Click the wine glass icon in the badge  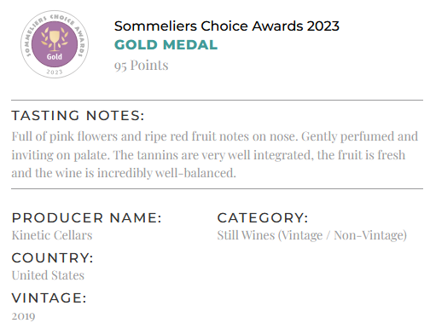coord(55,40)
